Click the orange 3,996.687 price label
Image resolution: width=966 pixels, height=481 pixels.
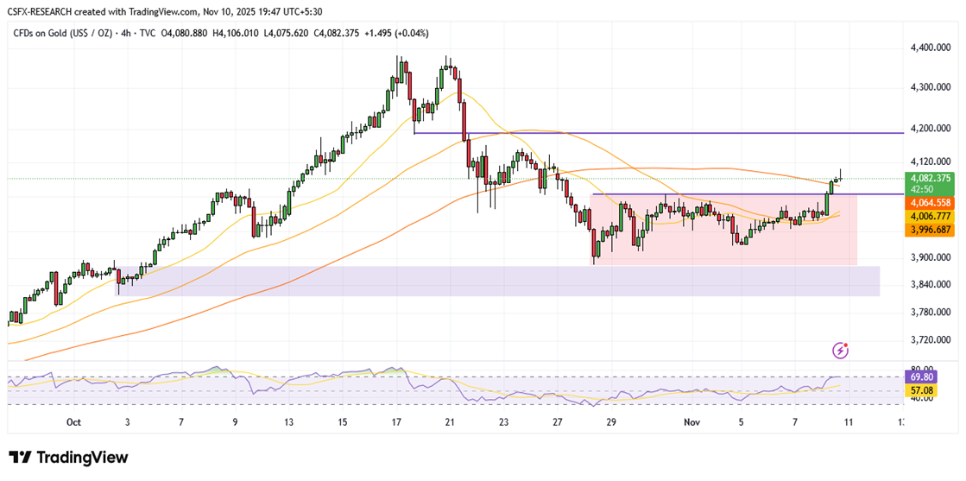coord(928,230)
